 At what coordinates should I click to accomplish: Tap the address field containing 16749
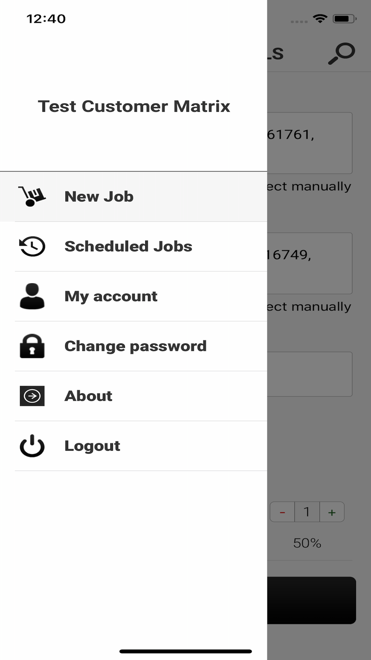tap(309, 263)
